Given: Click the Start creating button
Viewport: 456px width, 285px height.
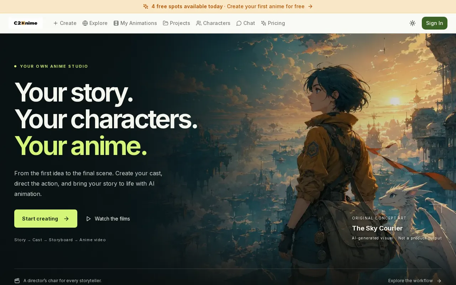Looking at the screenshot, I should [46, 219].
